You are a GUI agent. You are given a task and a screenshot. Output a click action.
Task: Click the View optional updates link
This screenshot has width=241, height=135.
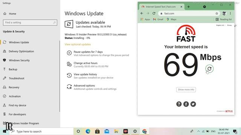click(78, 44)
